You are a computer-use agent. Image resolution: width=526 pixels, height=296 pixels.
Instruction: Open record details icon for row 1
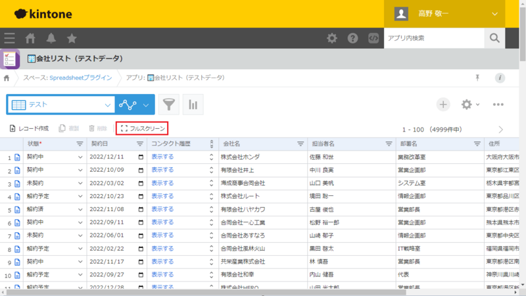18,157
